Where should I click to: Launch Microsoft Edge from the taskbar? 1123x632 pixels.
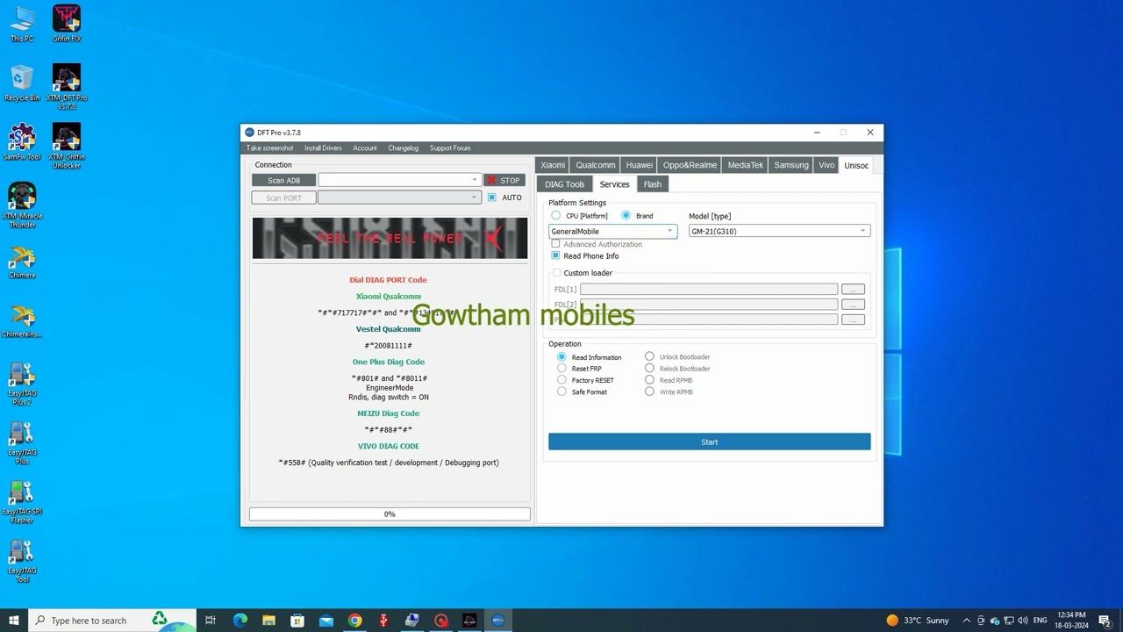tap(240, 621)
